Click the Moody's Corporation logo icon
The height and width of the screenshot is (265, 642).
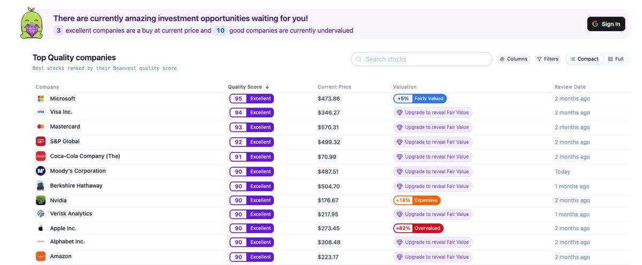pos(40,171)
